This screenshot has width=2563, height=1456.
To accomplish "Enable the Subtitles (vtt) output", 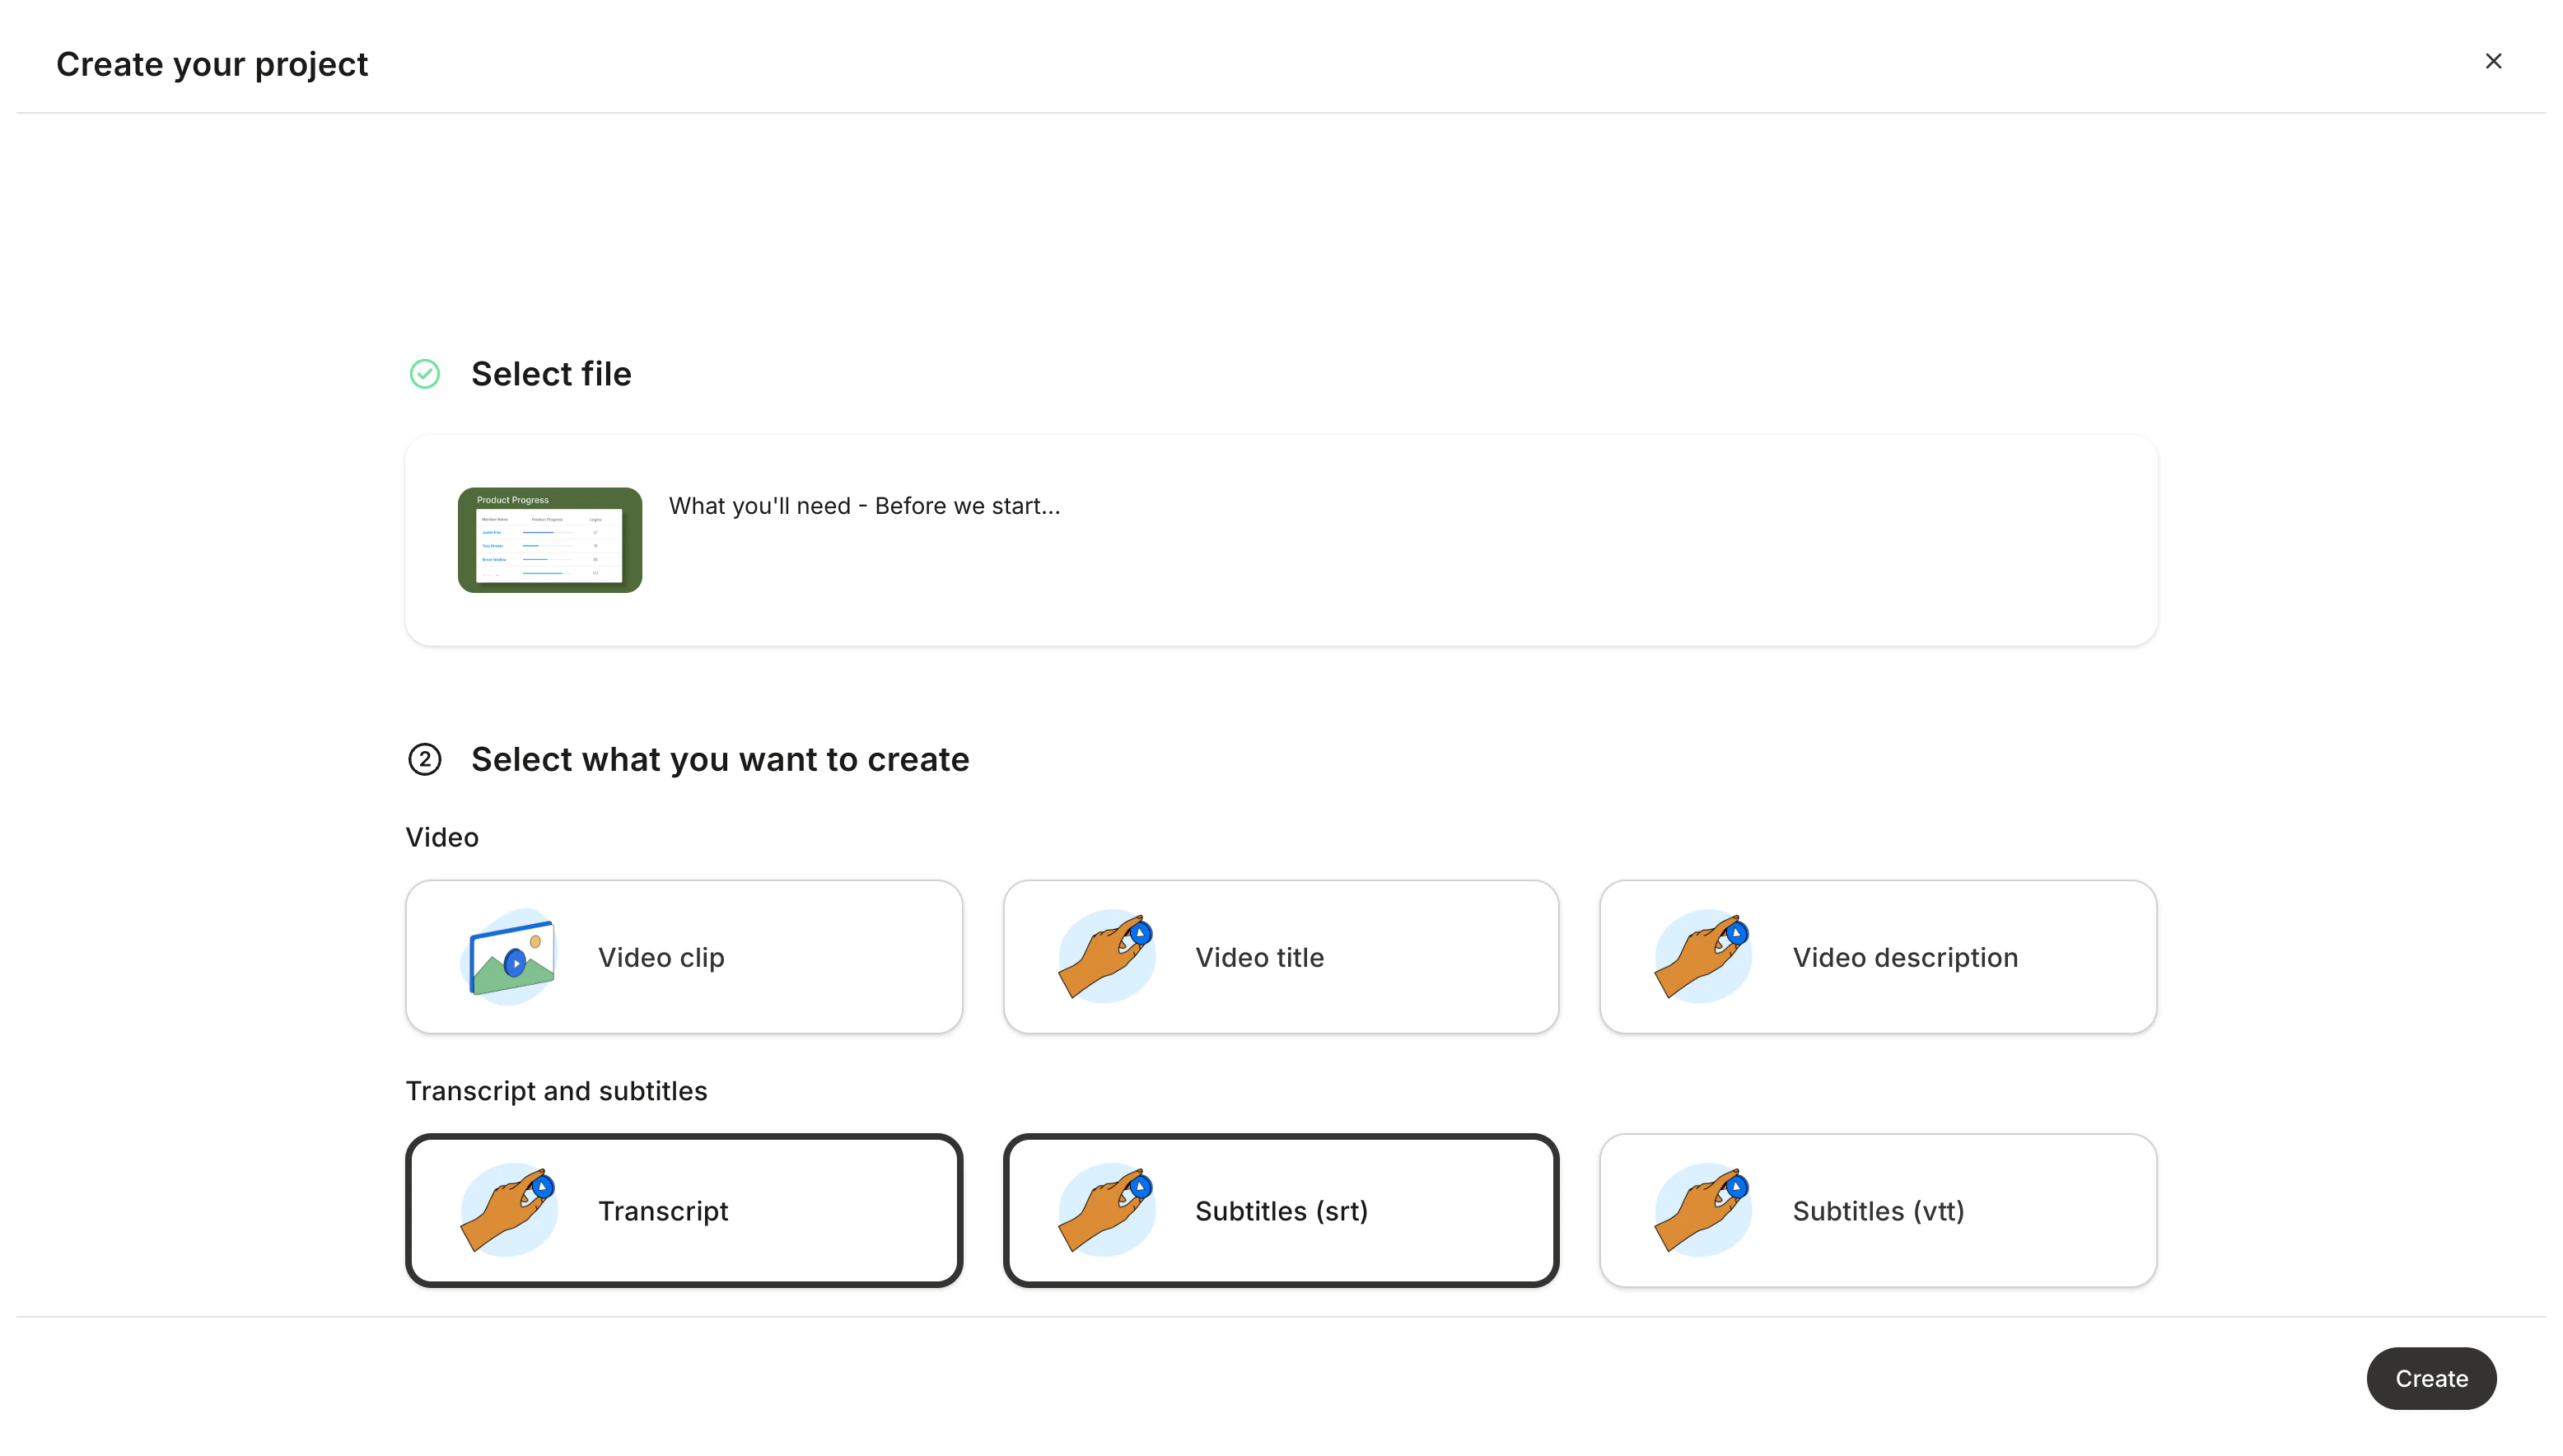I will pyautogui.click(x=1877, y=1210).
